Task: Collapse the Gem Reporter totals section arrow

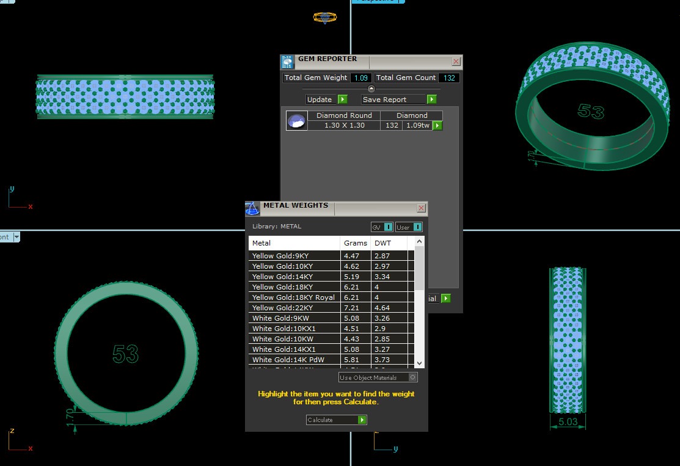Action: [371, 89]
